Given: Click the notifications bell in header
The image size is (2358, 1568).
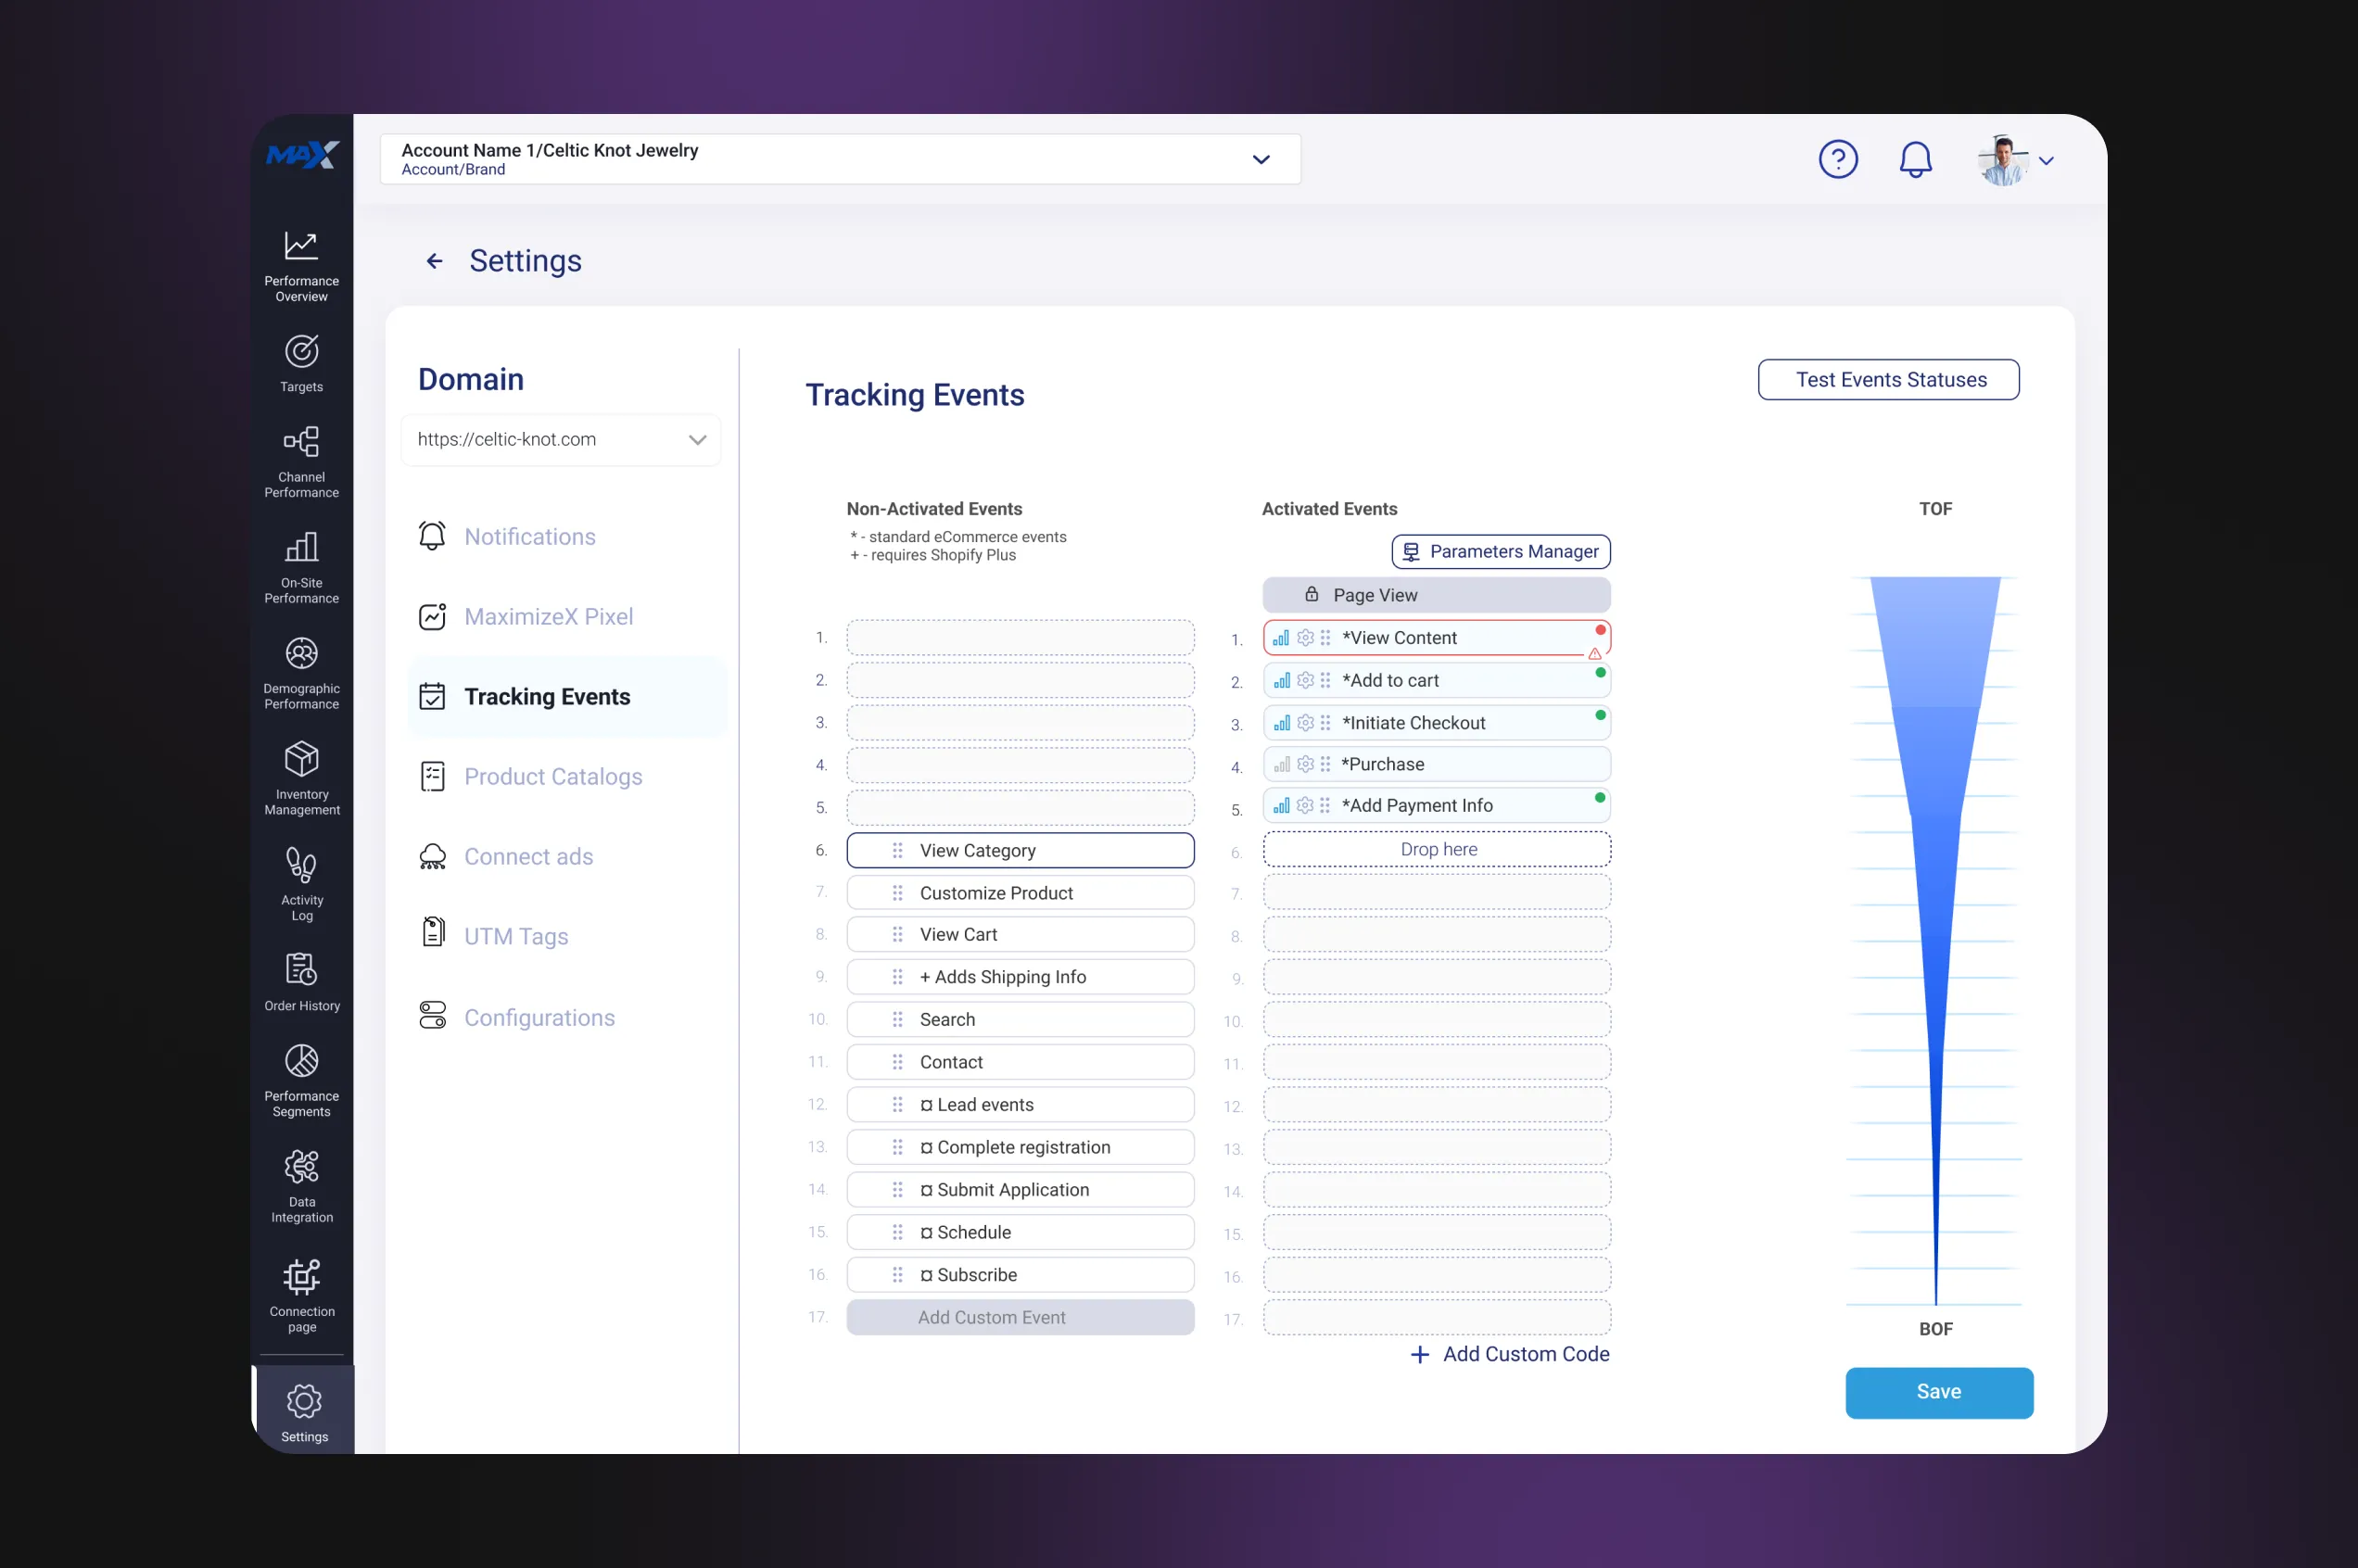Looking at the screenshot, I should pyautogui.click(x=1915, y=159).
